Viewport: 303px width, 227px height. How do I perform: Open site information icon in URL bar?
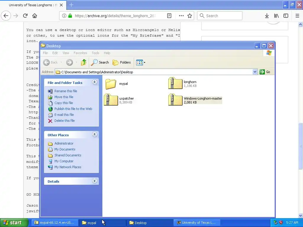click(x=64, y=16)
